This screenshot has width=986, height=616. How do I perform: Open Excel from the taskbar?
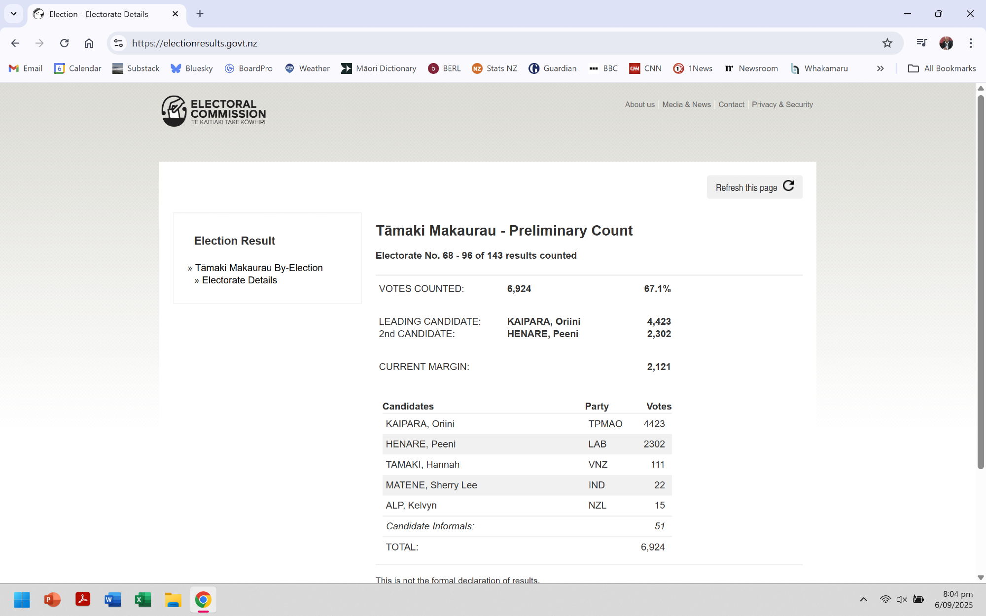point(143,600)
